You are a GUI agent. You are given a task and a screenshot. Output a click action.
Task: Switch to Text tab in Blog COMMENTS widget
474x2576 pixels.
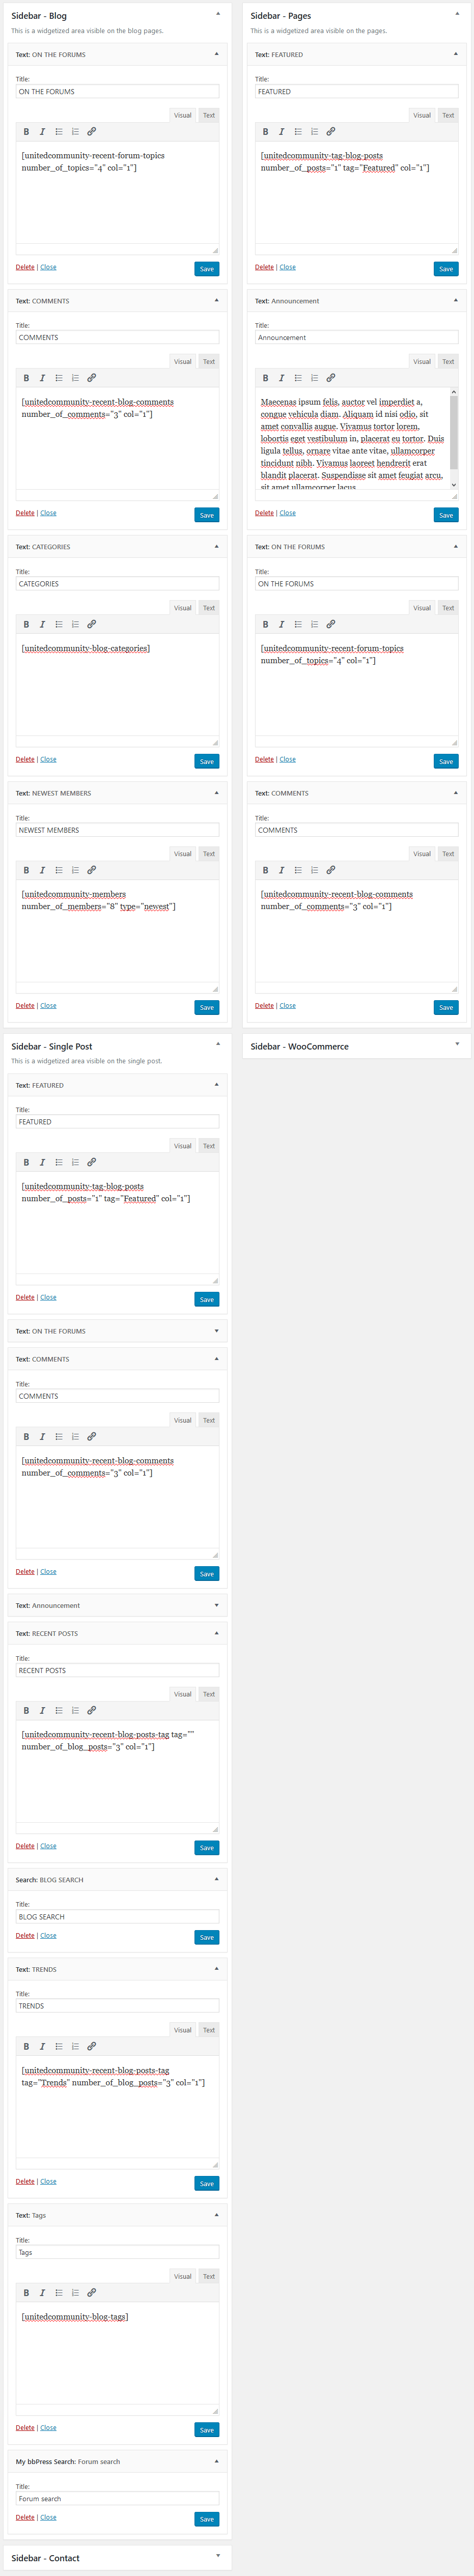coord(208,361)
